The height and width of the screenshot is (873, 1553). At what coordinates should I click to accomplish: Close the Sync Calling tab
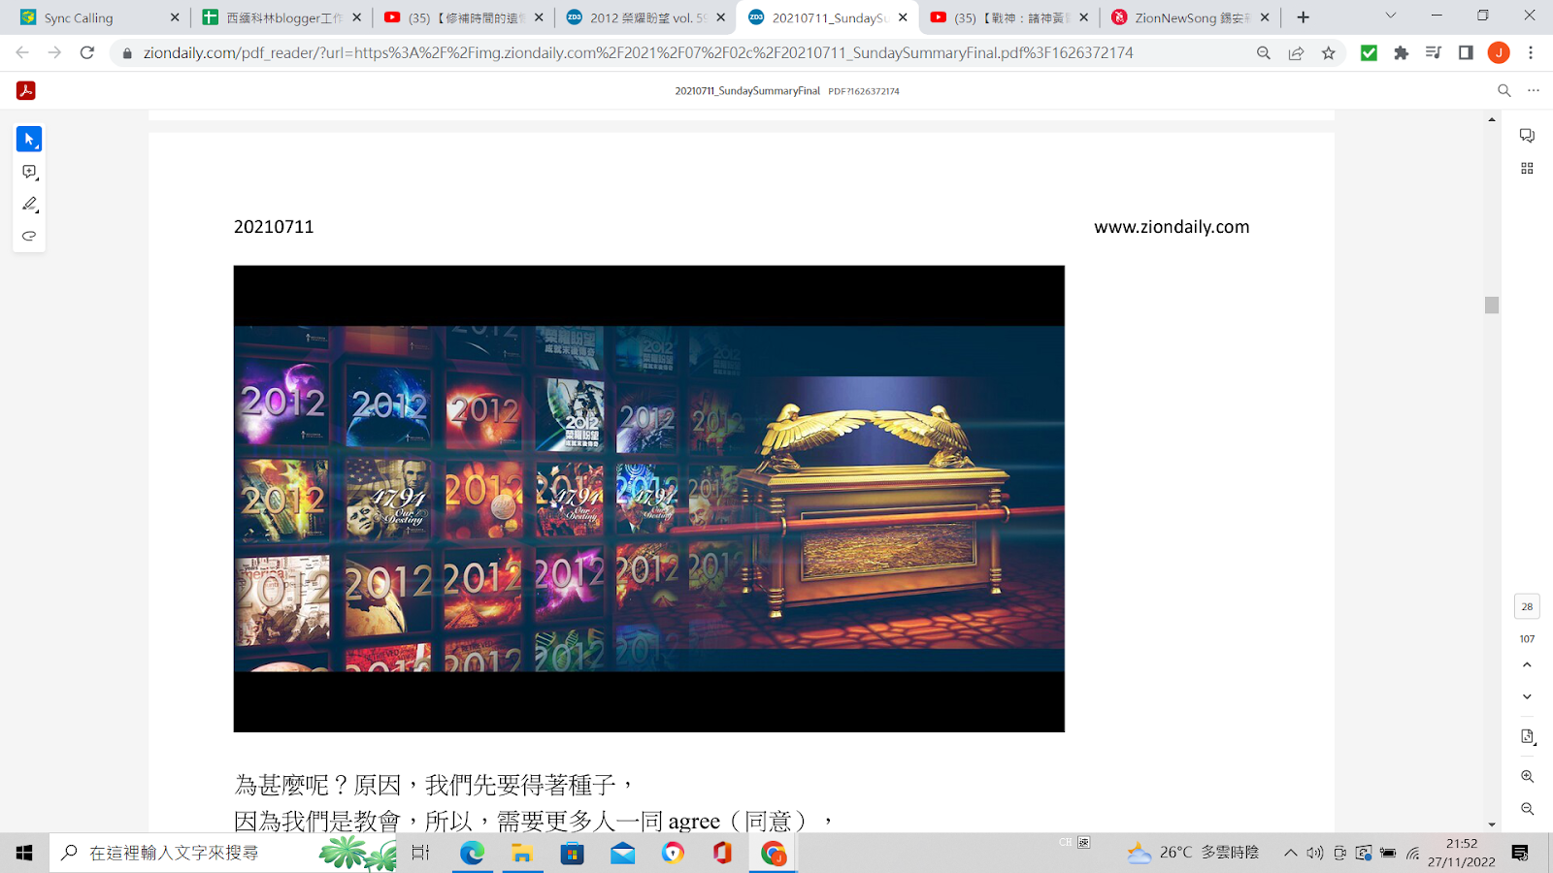coord(175,17)
